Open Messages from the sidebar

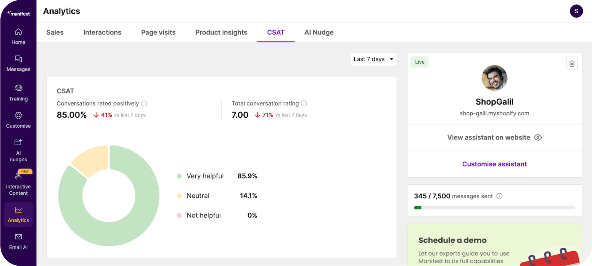pos(18,63)
